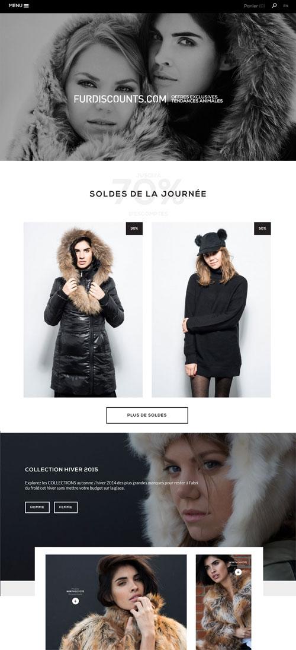Screen dimensions: 296x650
Task: Open the Panier cart link
Action: coord(254,6)
